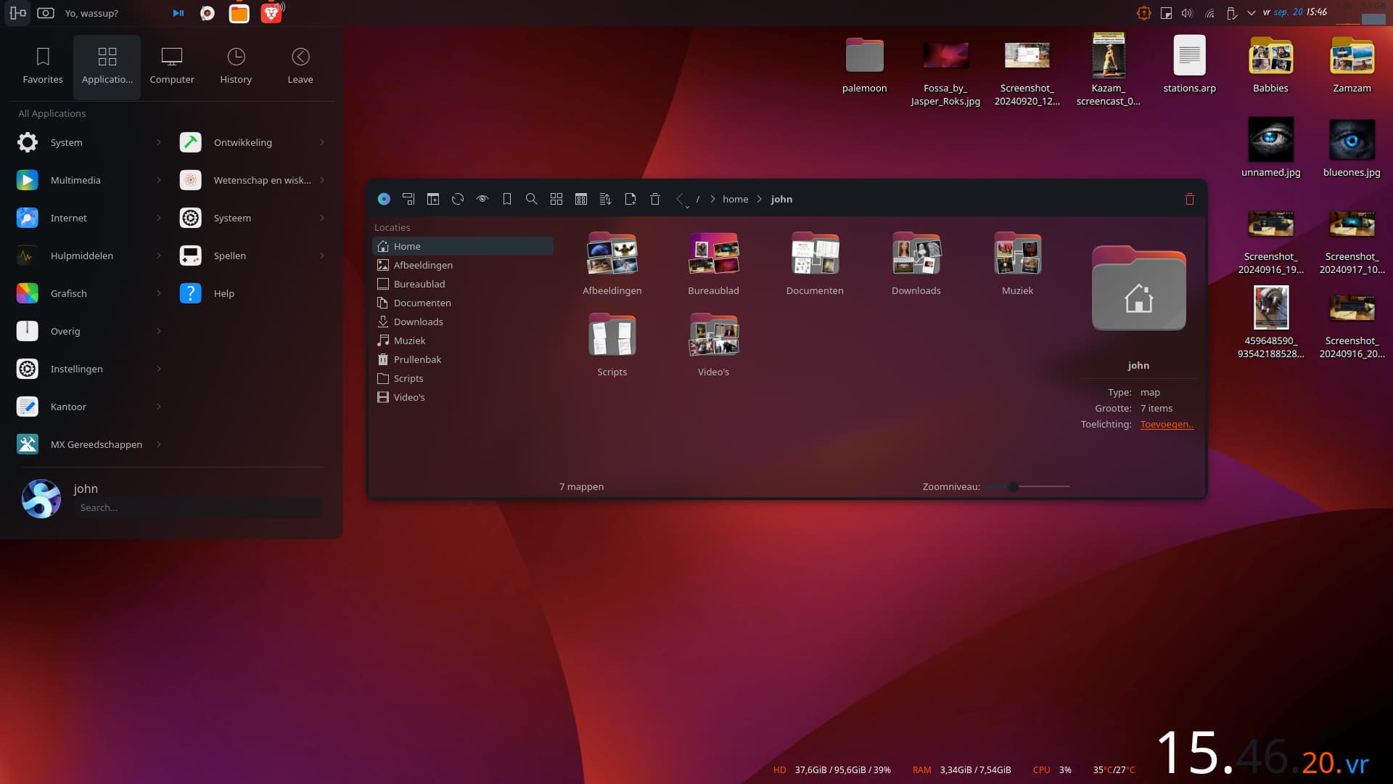
Task: Open the History tab in the launcher
Action: tap(236, 66)
